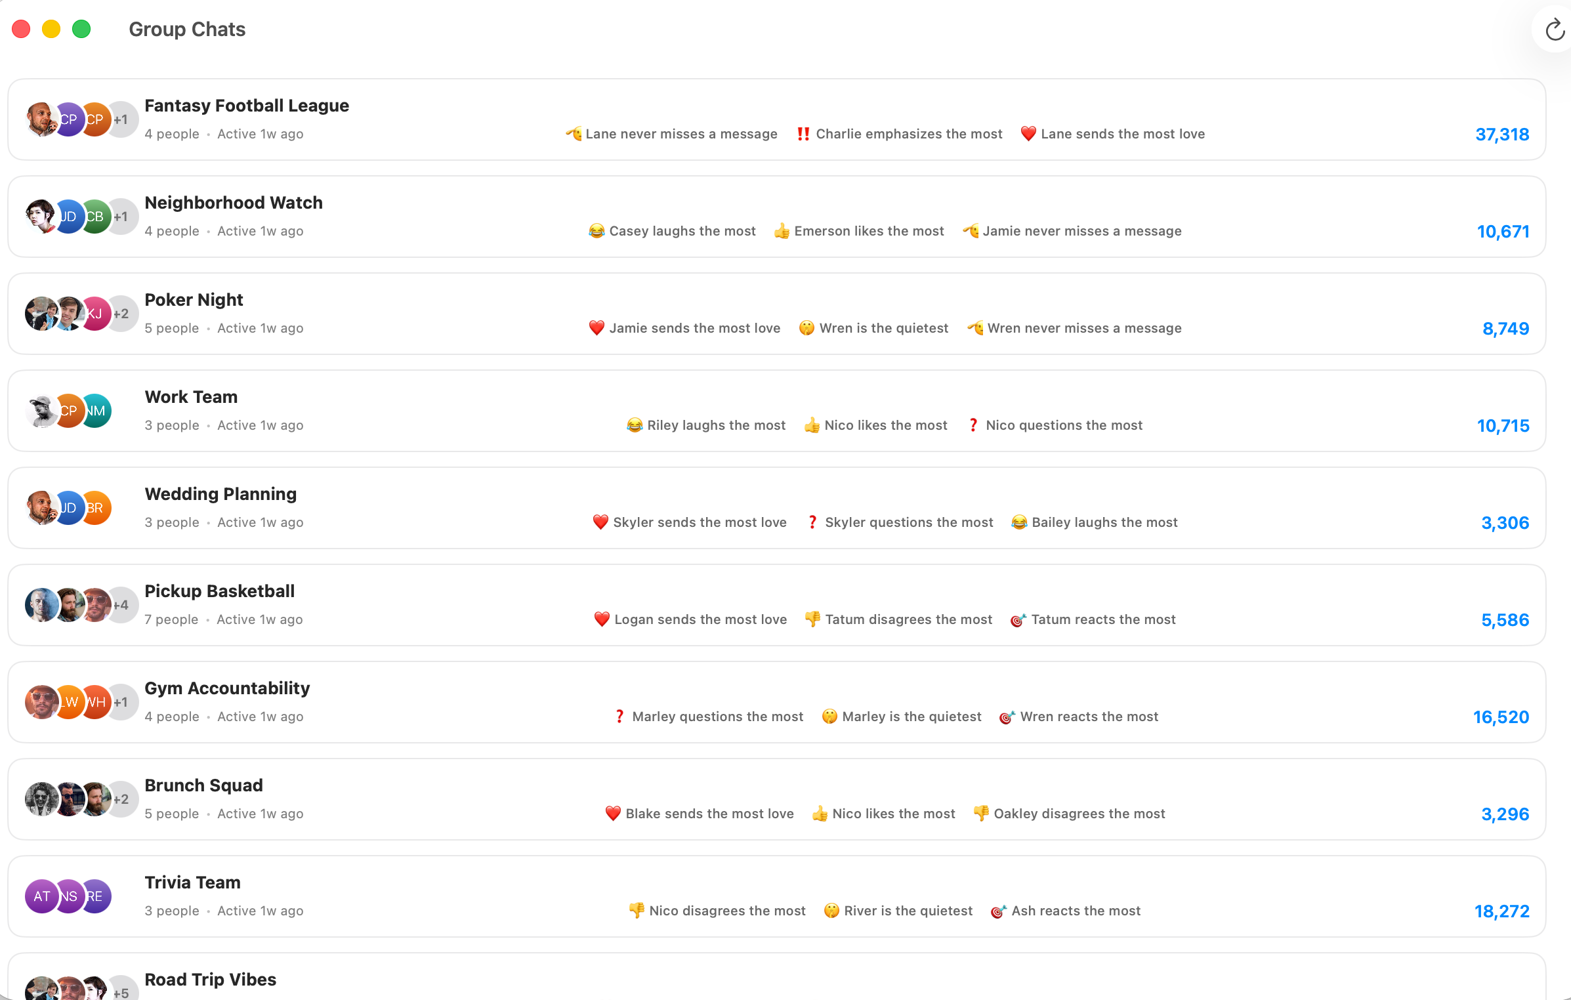Click the thumbs-up icon beside Emerson likes the most
The width and height of the screenshot is (1571, 1000).
pos(781,230)
